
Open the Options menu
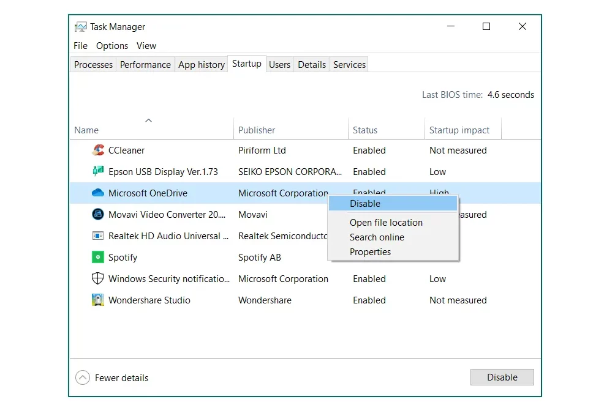coord(112,46)
